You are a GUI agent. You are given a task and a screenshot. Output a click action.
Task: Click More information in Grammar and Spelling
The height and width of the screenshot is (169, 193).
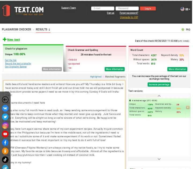(x=115, y=69)
